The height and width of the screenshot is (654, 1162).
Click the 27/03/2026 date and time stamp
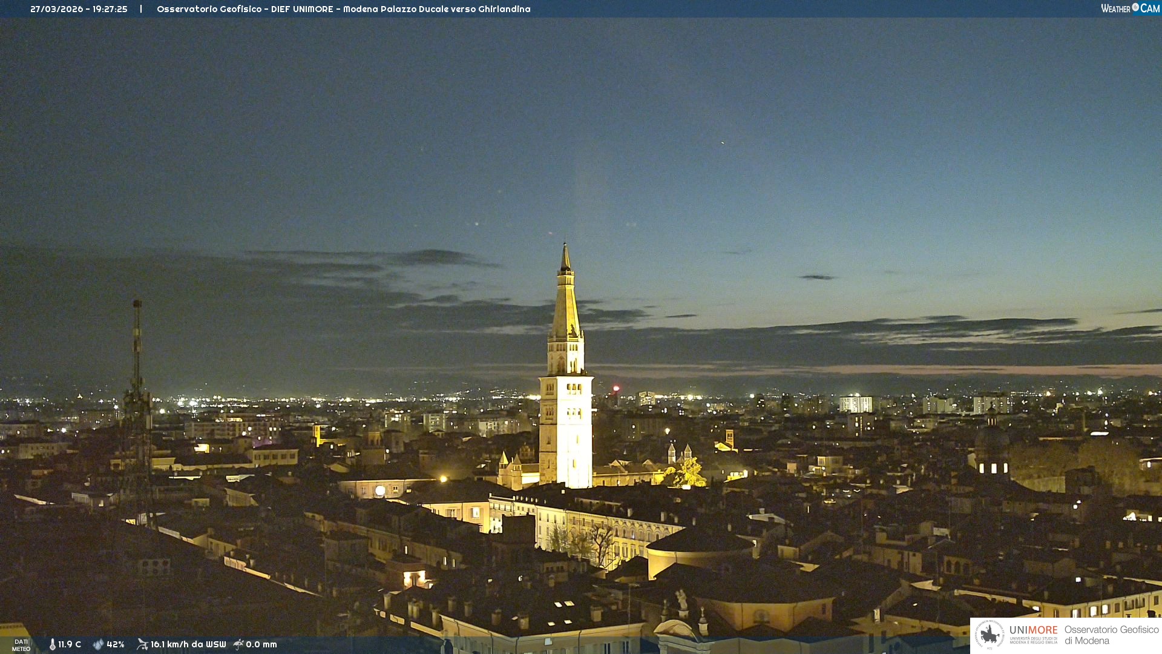click(79, 9)
